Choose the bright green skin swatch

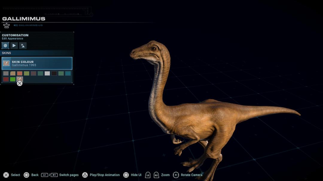click(13, 79)
